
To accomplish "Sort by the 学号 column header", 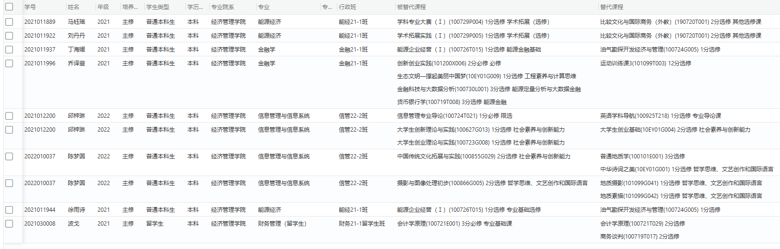I will [x=30, y=7].
